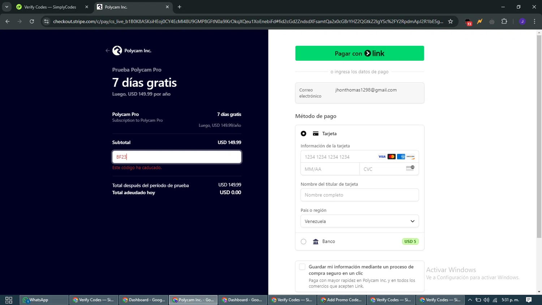Close the Polycam Inc. tab
The height and width of the screenshot is (305, 542).
point(167,7)
